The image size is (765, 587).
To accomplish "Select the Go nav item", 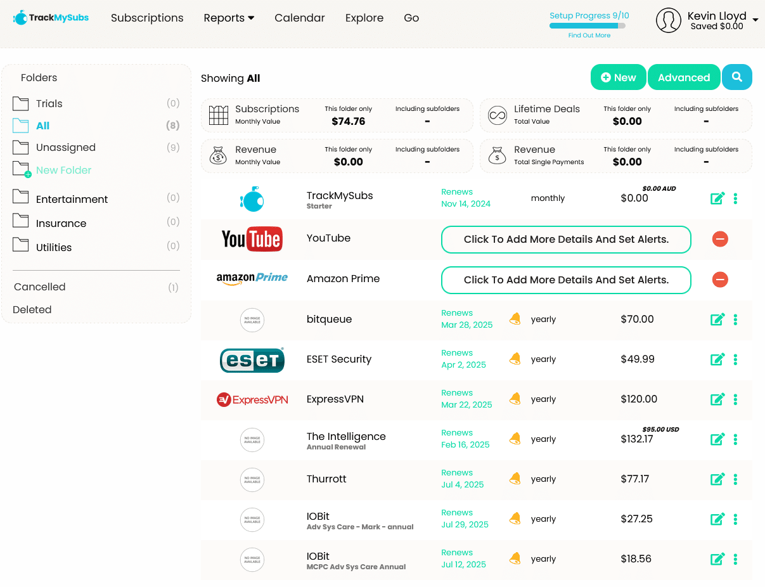I will tap(411, 18).
